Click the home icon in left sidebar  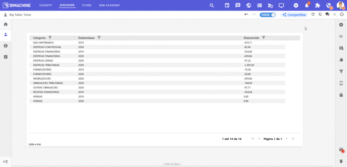pyautogui.click(x=5, y=24)
